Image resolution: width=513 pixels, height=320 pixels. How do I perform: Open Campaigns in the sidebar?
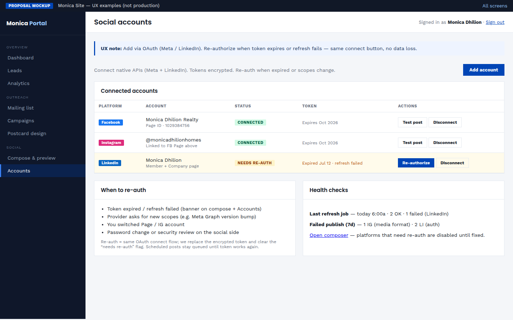click(x=43, y=121)
